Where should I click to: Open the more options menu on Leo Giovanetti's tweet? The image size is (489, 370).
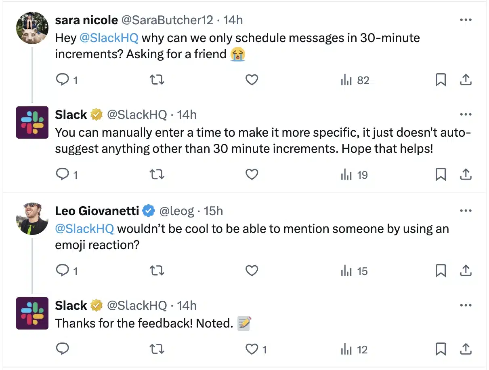[466, 211]
